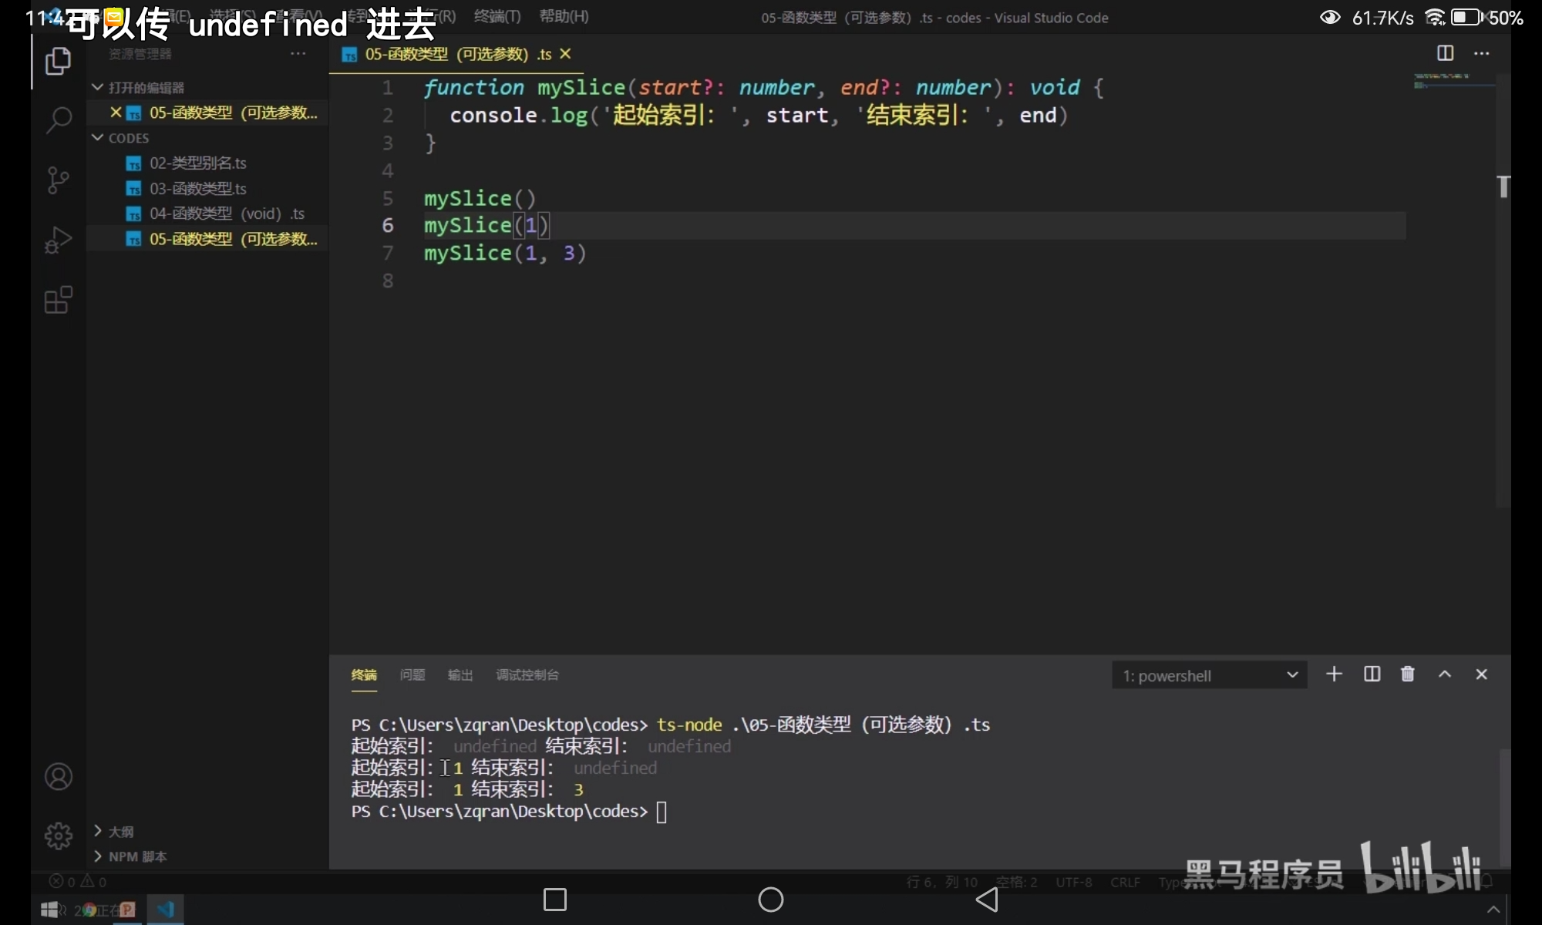Open the Run and Debug view
Screen dimensions: 1542x925
58,240
